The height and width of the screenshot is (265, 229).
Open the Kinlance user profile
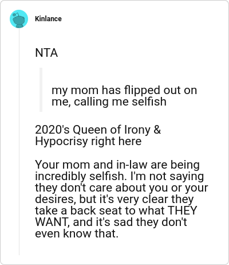coord(48,19)
